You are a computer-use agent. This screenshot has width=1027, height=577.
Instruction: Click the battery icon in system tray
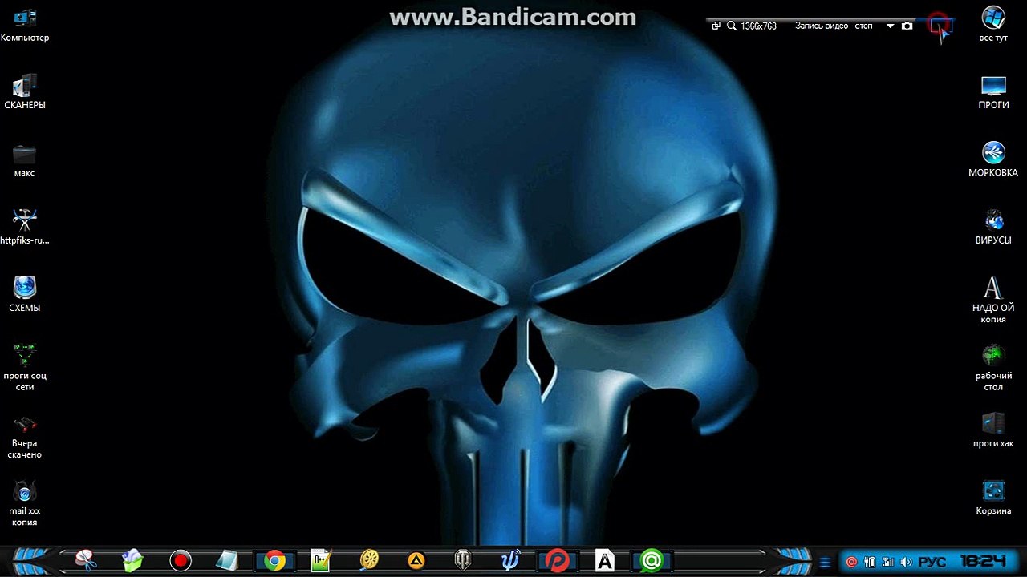point(869,562)
